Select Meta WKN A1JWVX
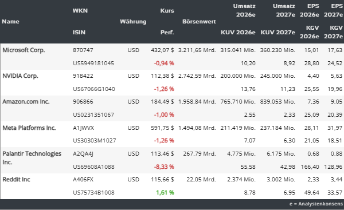 click(83, 128)
